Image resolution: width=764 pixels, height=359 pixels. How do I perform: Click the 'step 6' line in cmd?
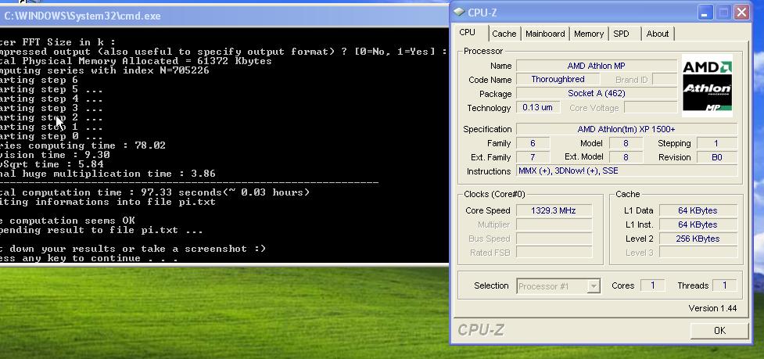point(39,80)
